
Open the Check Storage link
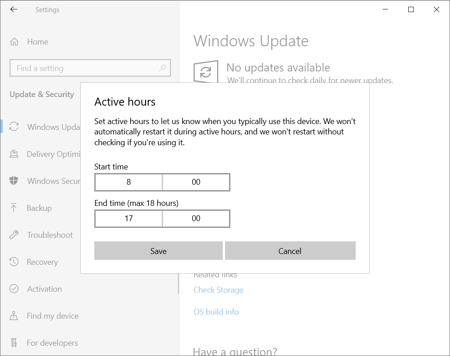[x=218, y=290]
